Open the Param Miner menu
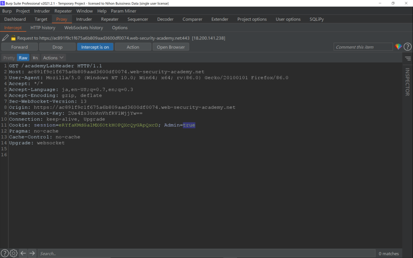The height and width of the screenshot is (258, 413). coord(124,11)
